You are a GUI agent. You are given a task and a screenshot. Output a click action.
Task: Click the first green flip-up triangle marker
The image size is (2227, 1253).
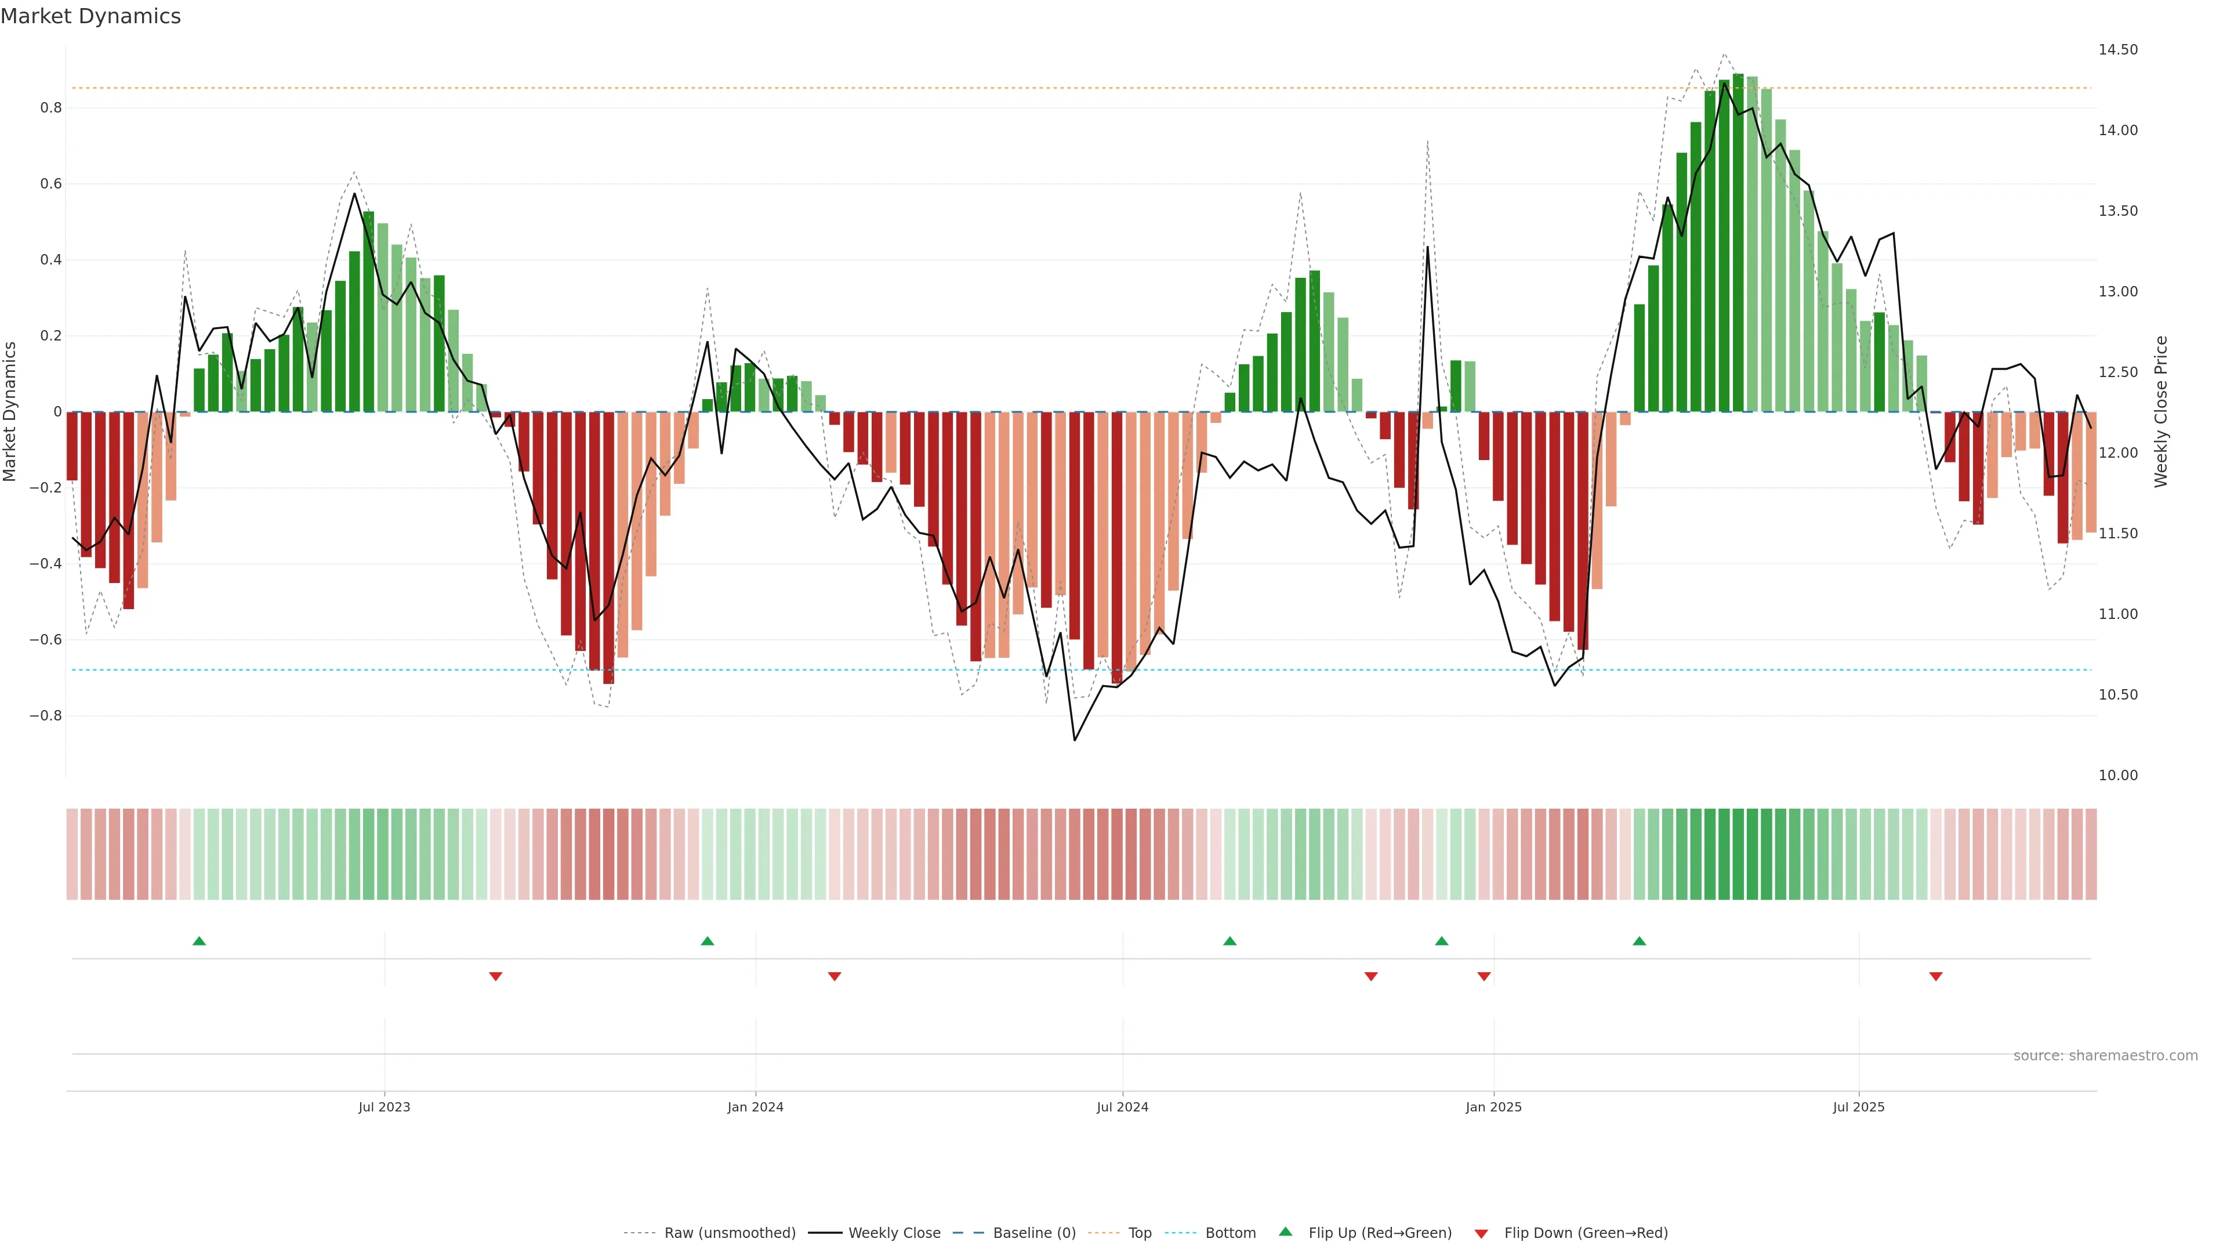coord(199,941)
